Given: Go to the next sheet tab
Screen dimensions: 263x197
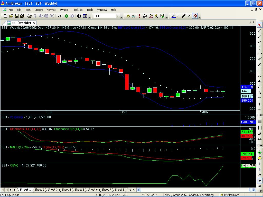Looking at the screenshot, I should point(11,190).
